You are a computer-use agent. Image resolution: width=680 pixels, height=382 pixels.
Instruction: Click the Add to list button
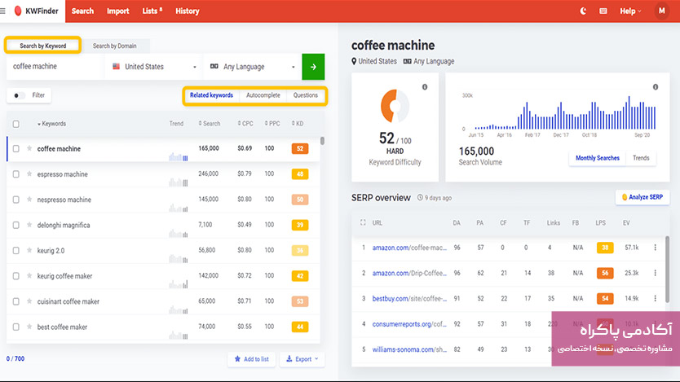click(x=251, y=359)
